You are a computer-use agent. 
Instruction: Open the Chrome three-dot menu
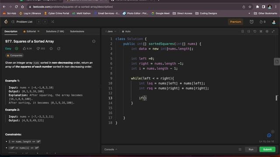coord(276,7)
